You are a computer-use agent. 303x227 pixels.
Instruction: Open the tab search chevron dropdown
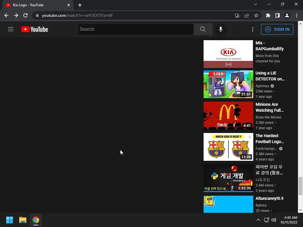[255, 4]
